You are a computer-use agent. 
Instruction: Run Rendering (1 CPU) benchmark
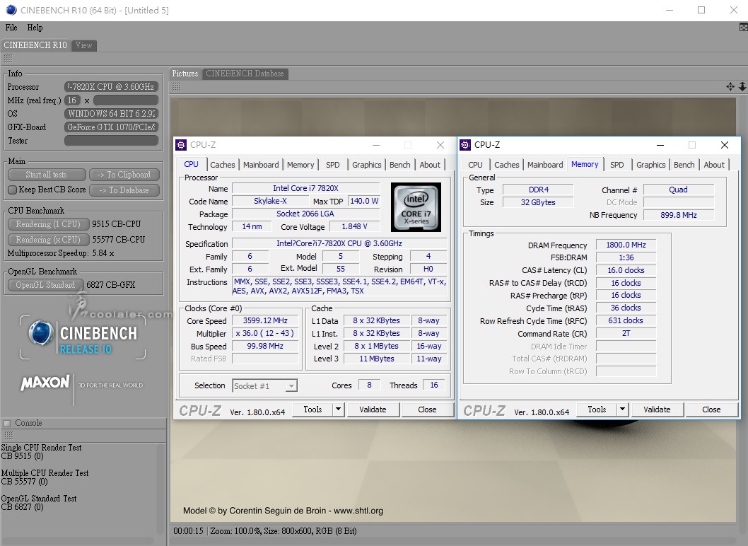click(48, 223)
